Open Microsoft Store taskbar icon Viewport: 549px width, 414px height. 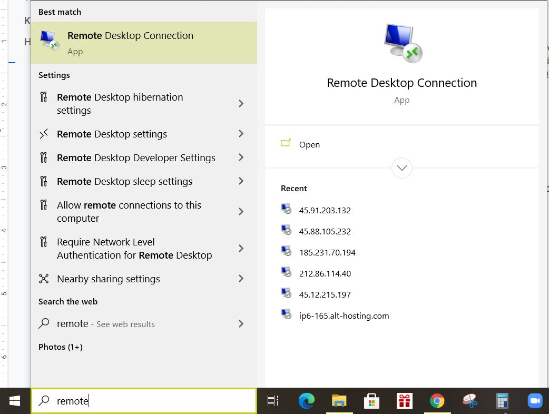click(x=371, y=401)
